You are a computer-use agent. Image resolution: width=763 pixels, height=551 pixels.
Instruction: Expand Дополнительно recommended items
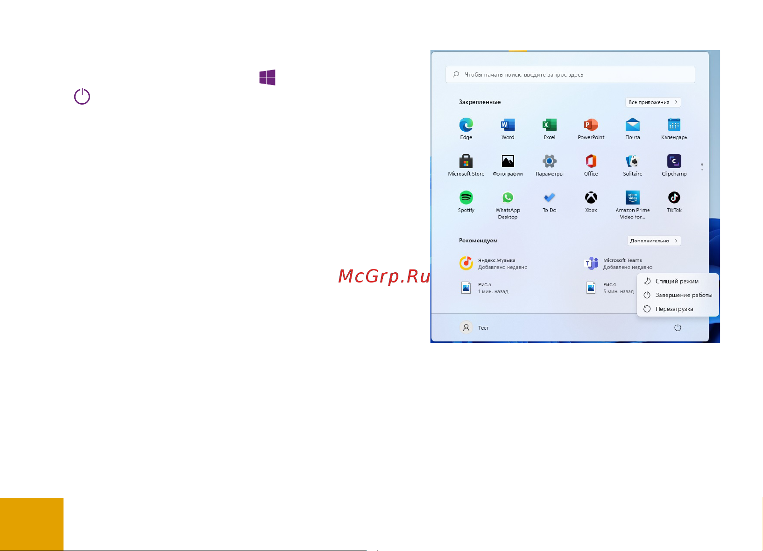click(x=654, y=241)
